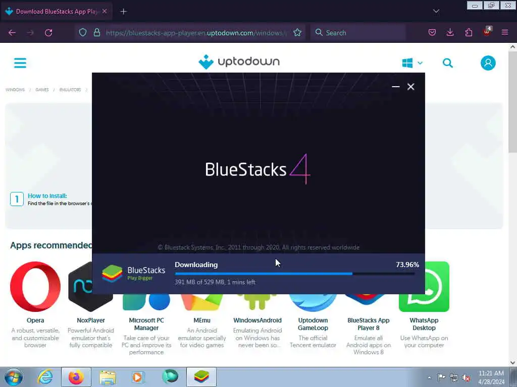The image size is (517, 387).
Task: Open the green globe taskbar app
Action: pos(170,376)
